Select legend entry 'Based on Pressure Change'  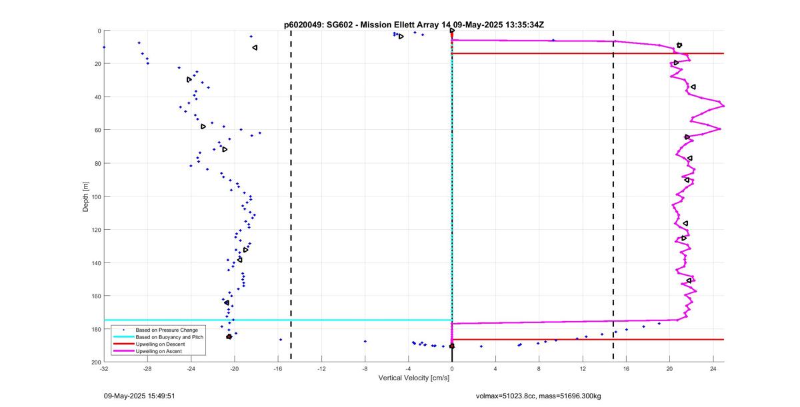click(x=167, y=330)
